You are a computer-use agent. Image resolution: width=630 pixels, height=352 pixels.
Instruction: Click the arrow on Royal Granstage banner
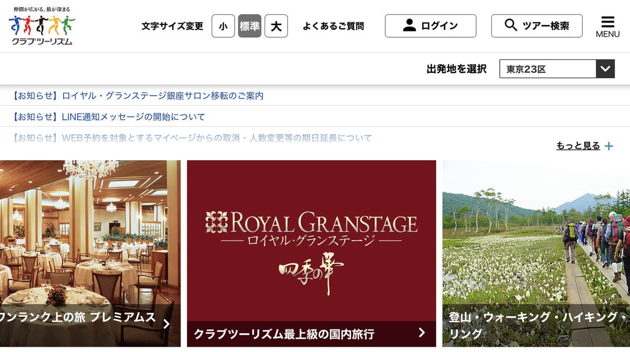422,332
